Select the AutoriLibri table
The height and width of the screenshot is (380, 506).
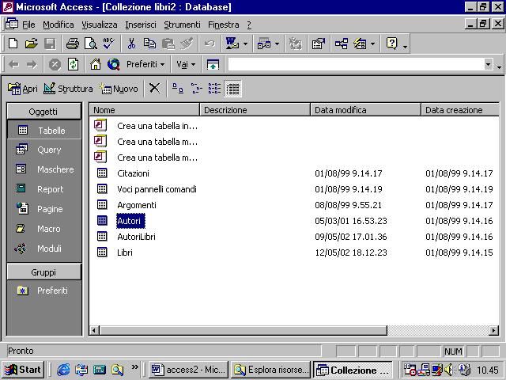tap(136, 237)
